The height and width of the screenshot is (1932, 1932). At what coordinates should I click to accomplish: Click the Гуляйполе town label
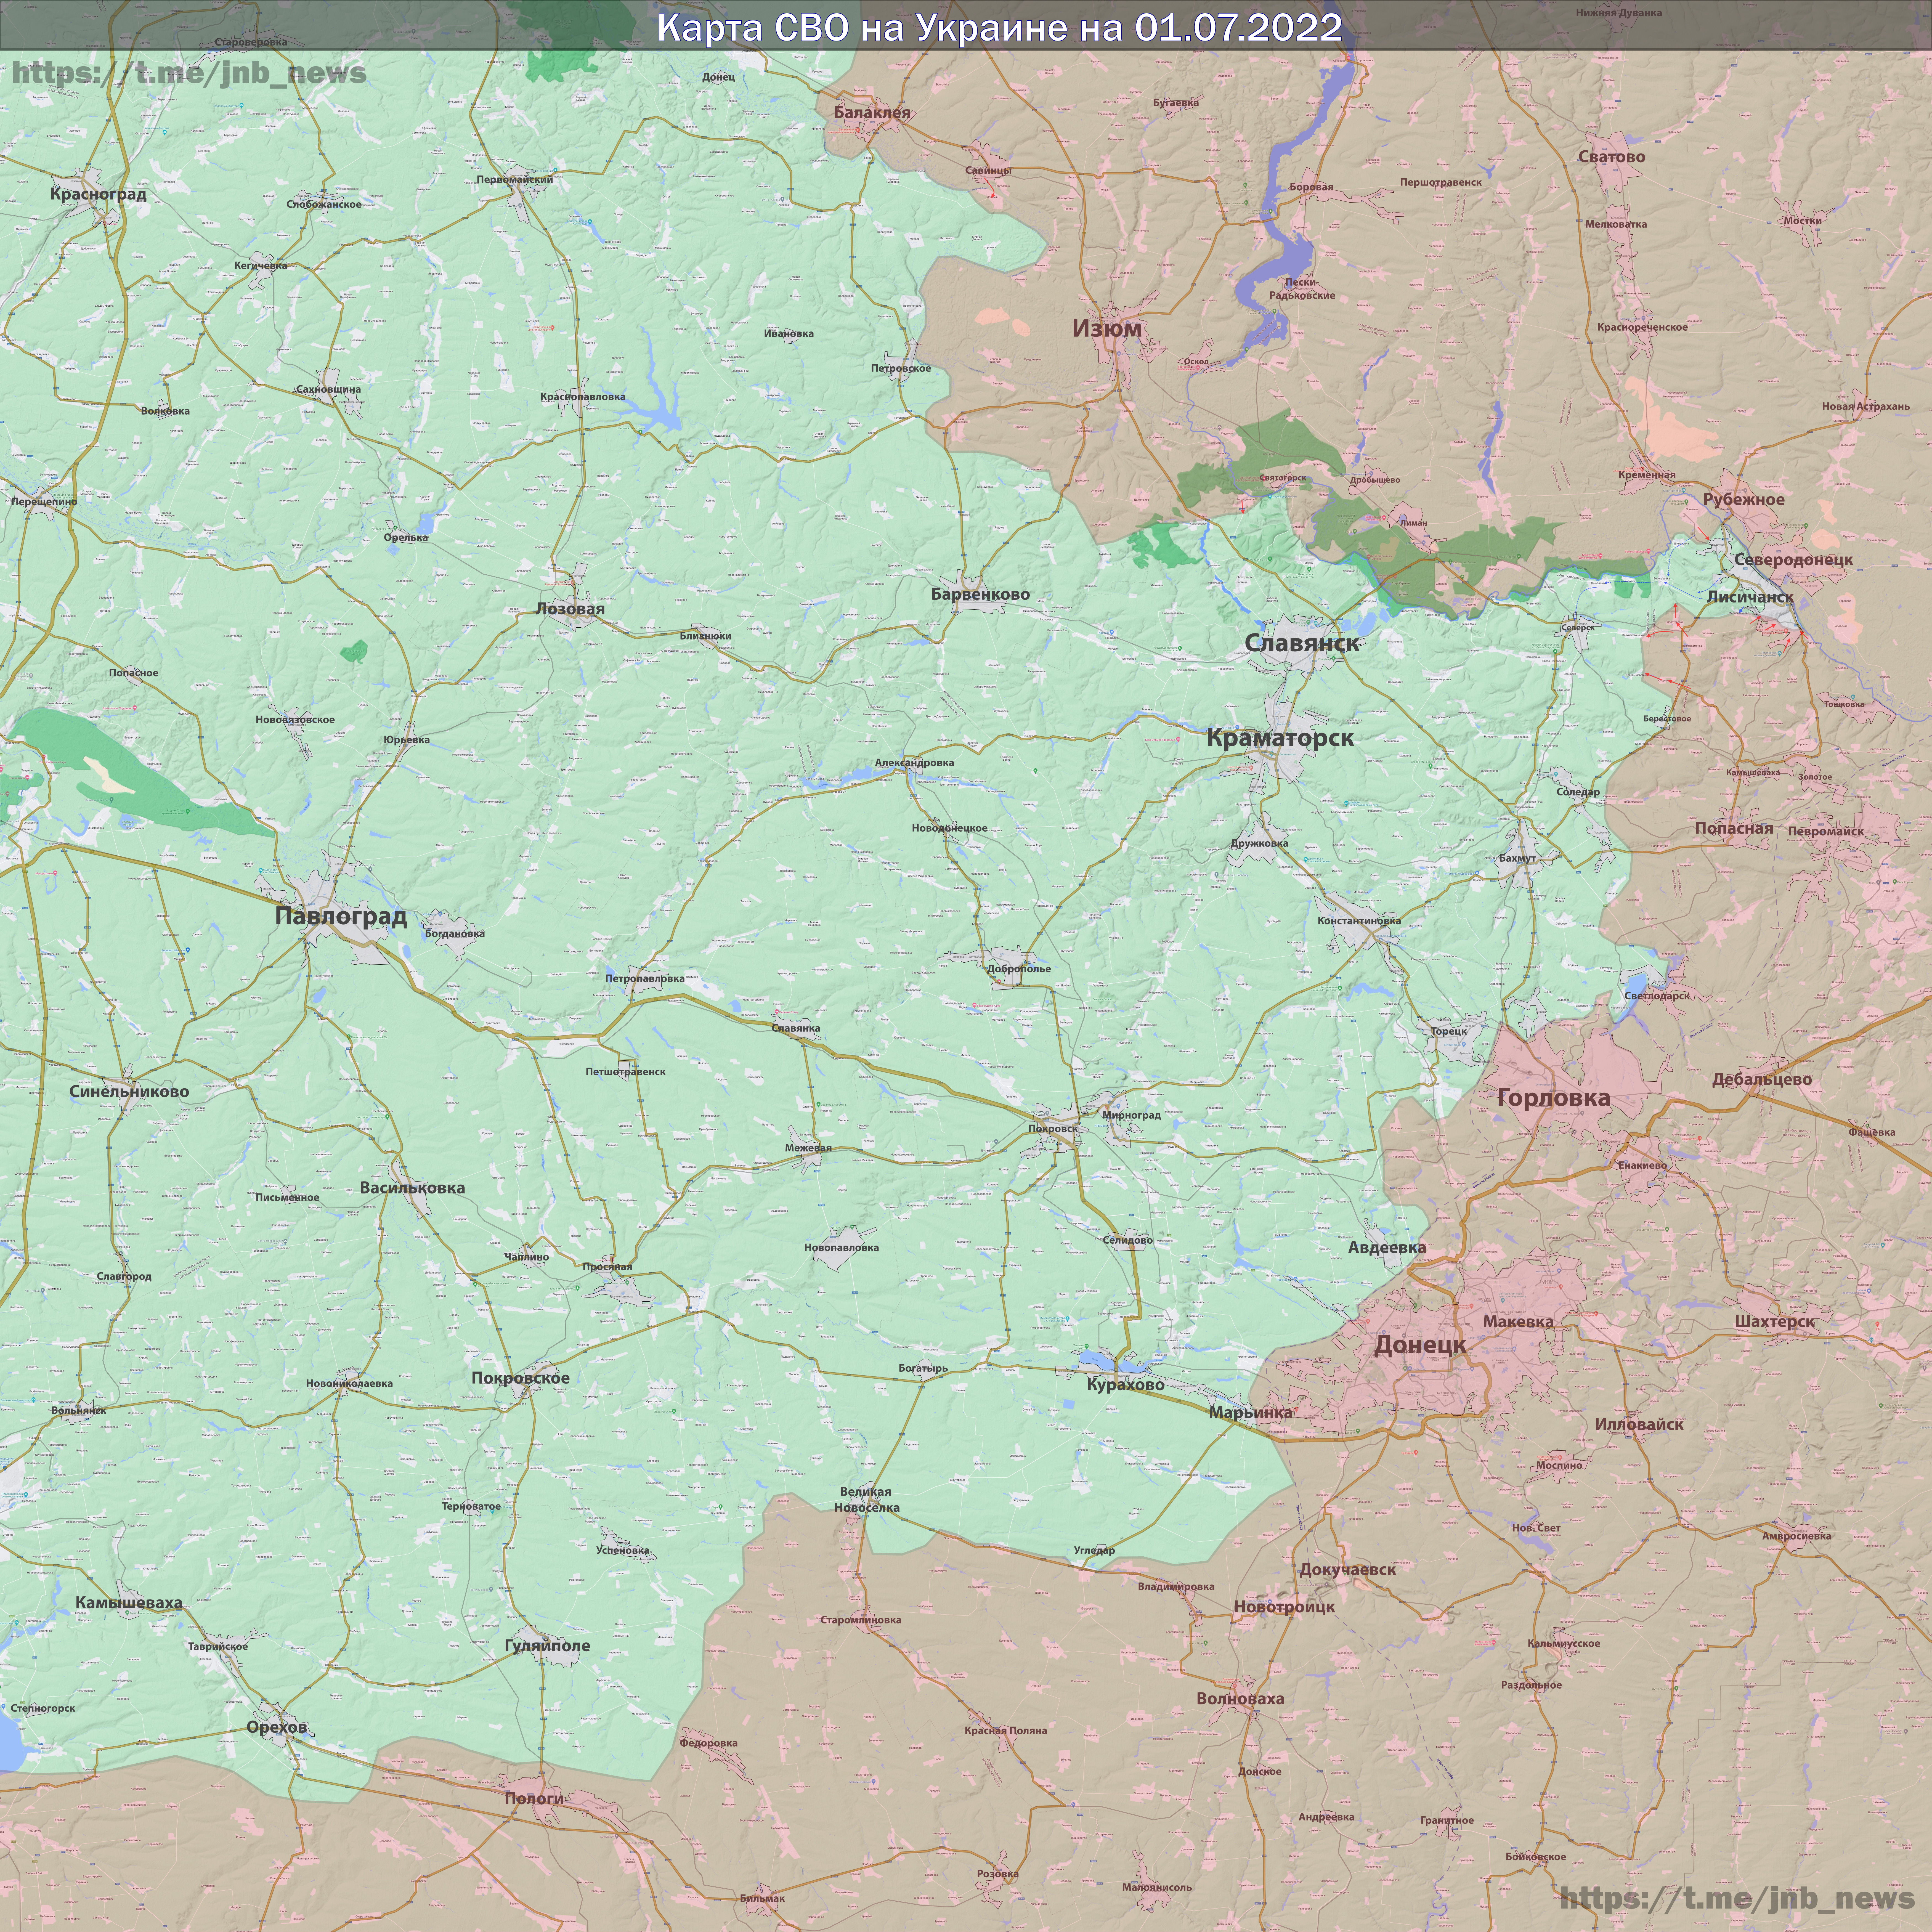(x=547, y=1646)
